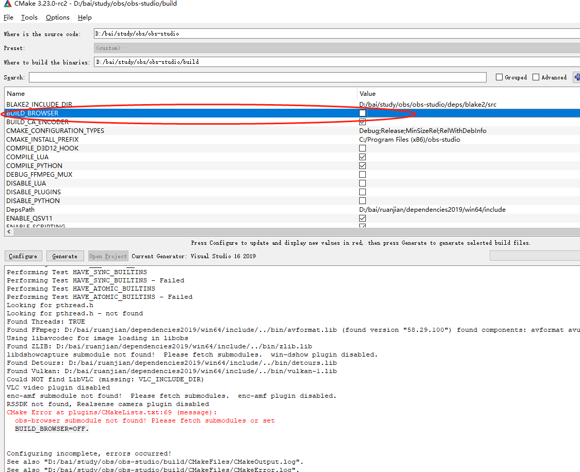Click the Configure button

[23, 256]
